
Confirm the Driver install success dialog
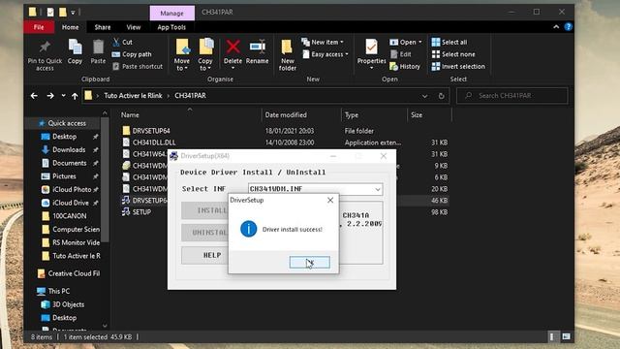310,262
